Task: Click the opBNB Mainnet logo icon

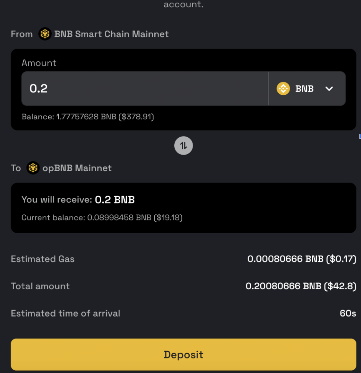Action: (33, 168)
